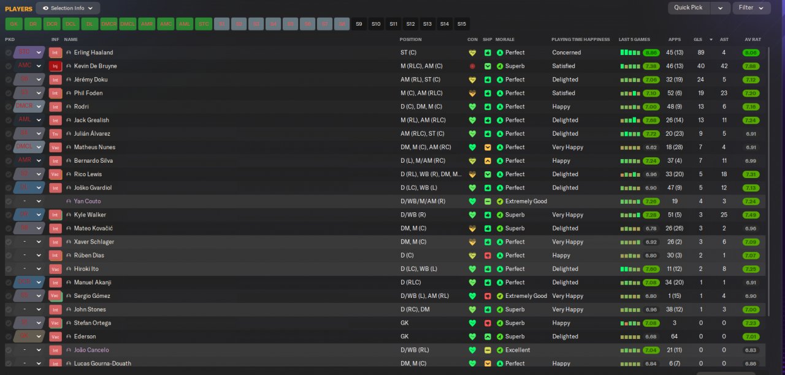Select the S15 substitute slot
This screenshot has width=785, height=375.
pyautogui.click(x=461, y=24)
